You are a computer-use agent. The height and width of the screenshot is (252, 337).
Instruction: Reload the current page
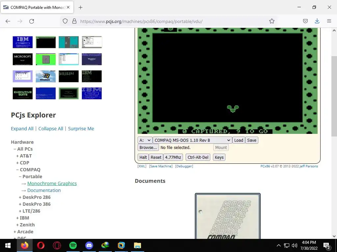pyautogui.click(x=32, y=21)
